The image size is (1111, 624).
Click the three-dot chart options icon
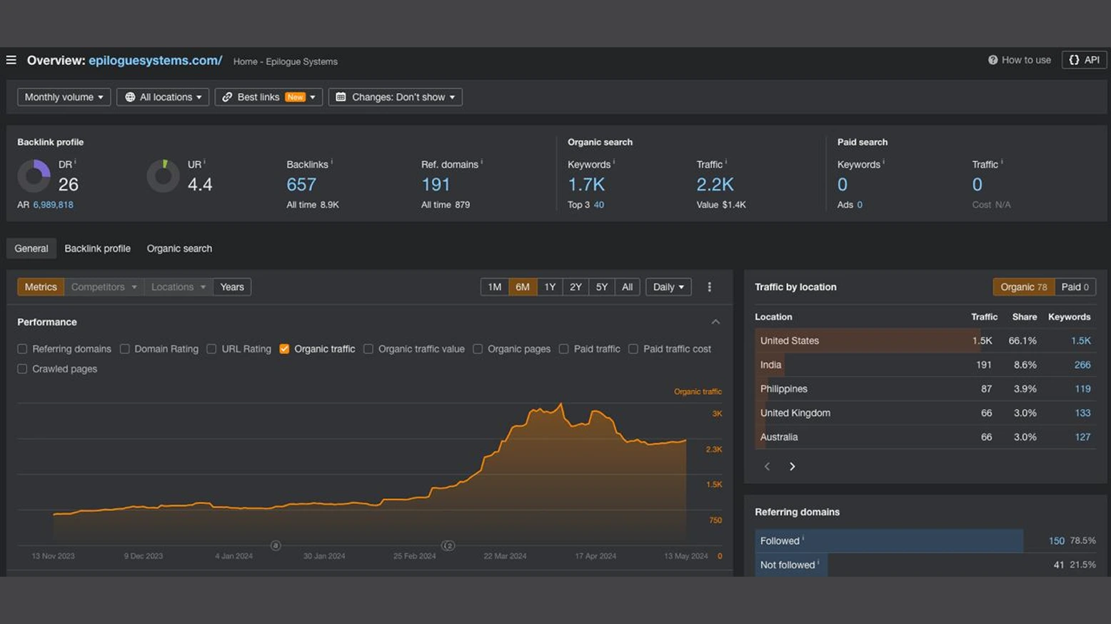[x=709, y=287]
